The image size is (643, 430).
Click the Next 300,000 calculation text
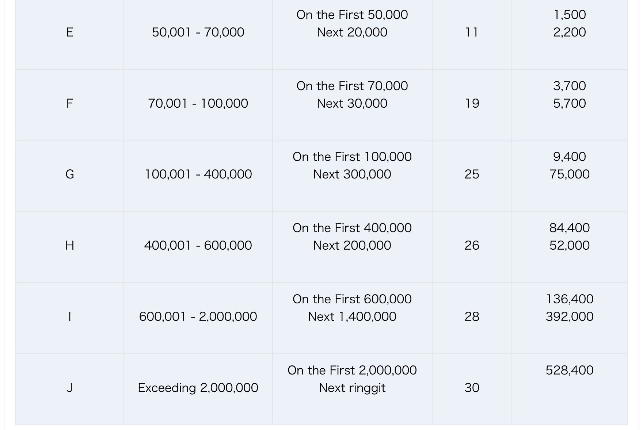pos(352,174)
